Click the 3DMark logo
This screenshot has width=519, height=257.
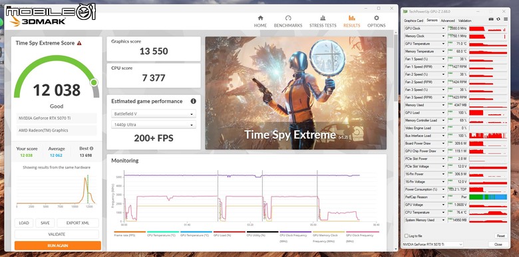coord(37,21)
